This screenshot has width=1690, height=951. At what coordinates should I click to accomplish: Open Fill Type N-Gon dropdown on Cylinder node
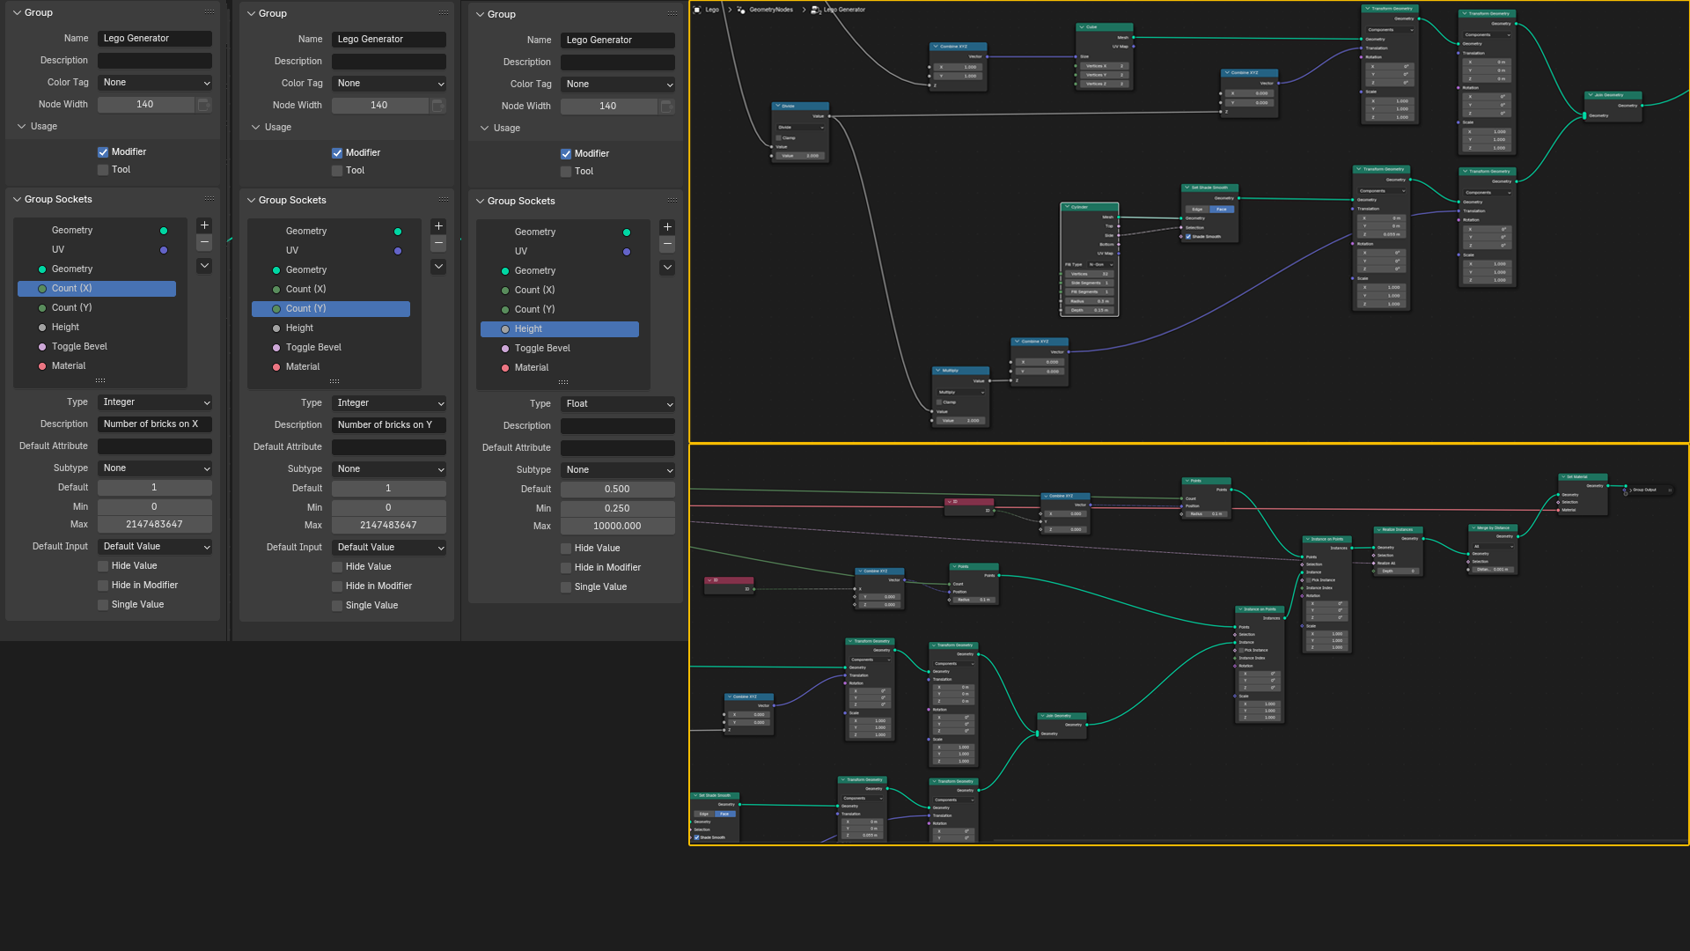point(1102,265)
